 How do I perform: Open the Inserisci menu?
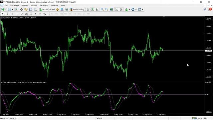tap(25, 5)
